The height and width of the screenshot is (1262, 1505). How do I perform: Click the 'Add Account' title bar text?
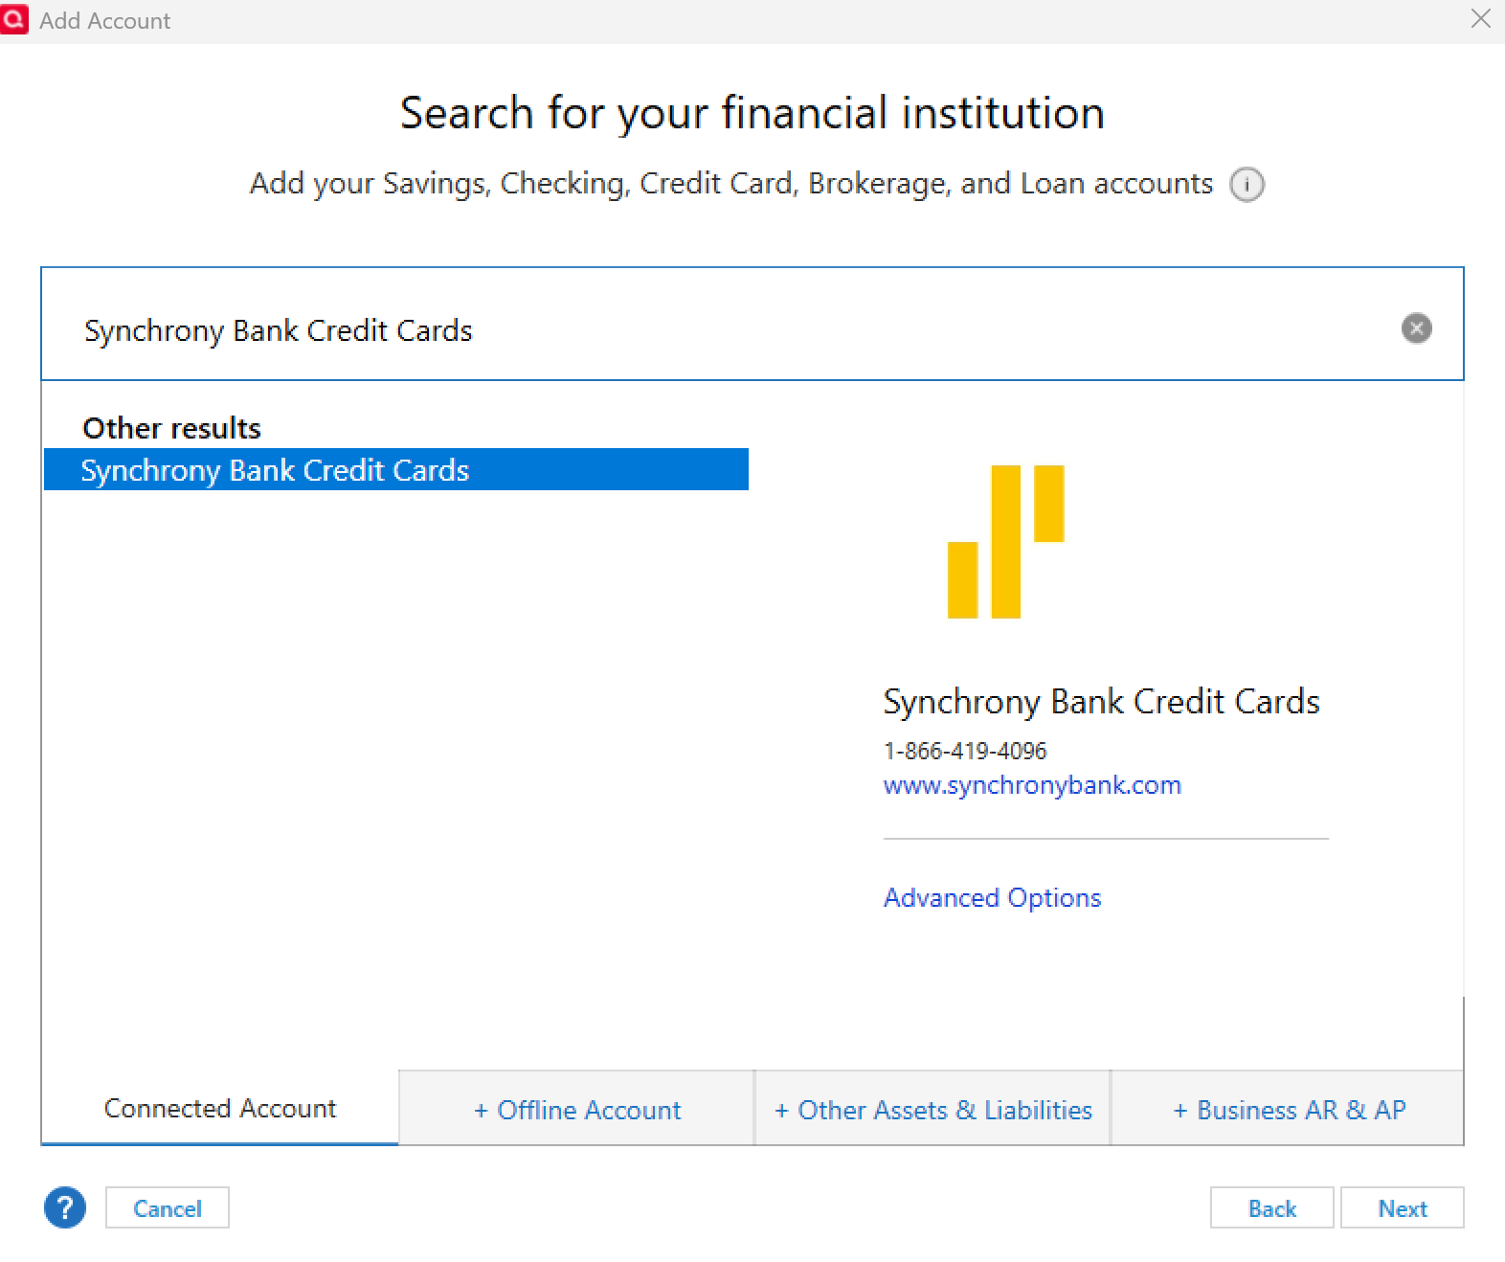(x=105, y=20)
